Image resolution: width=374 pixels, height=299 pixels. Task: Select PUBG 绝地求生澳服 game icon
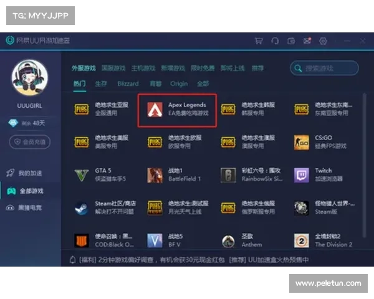[x=228, y=142]
